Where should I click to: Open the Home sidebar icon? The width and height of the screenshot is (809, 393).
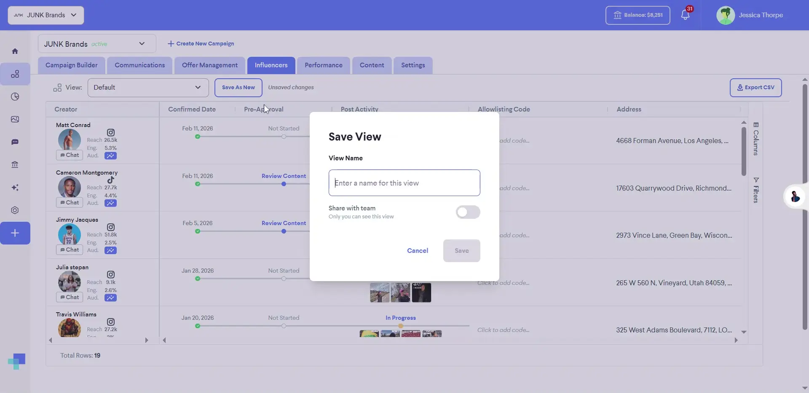(x=15, y=51)
